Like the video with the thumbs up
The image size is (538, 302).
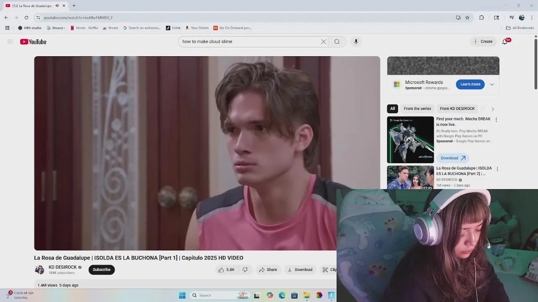click(x=226, y=270)
